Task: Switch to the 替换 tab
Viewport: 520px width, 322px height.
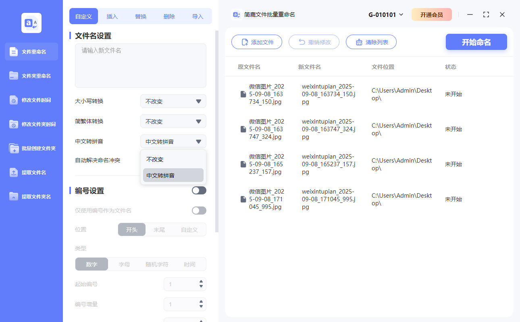Action: 140,16
